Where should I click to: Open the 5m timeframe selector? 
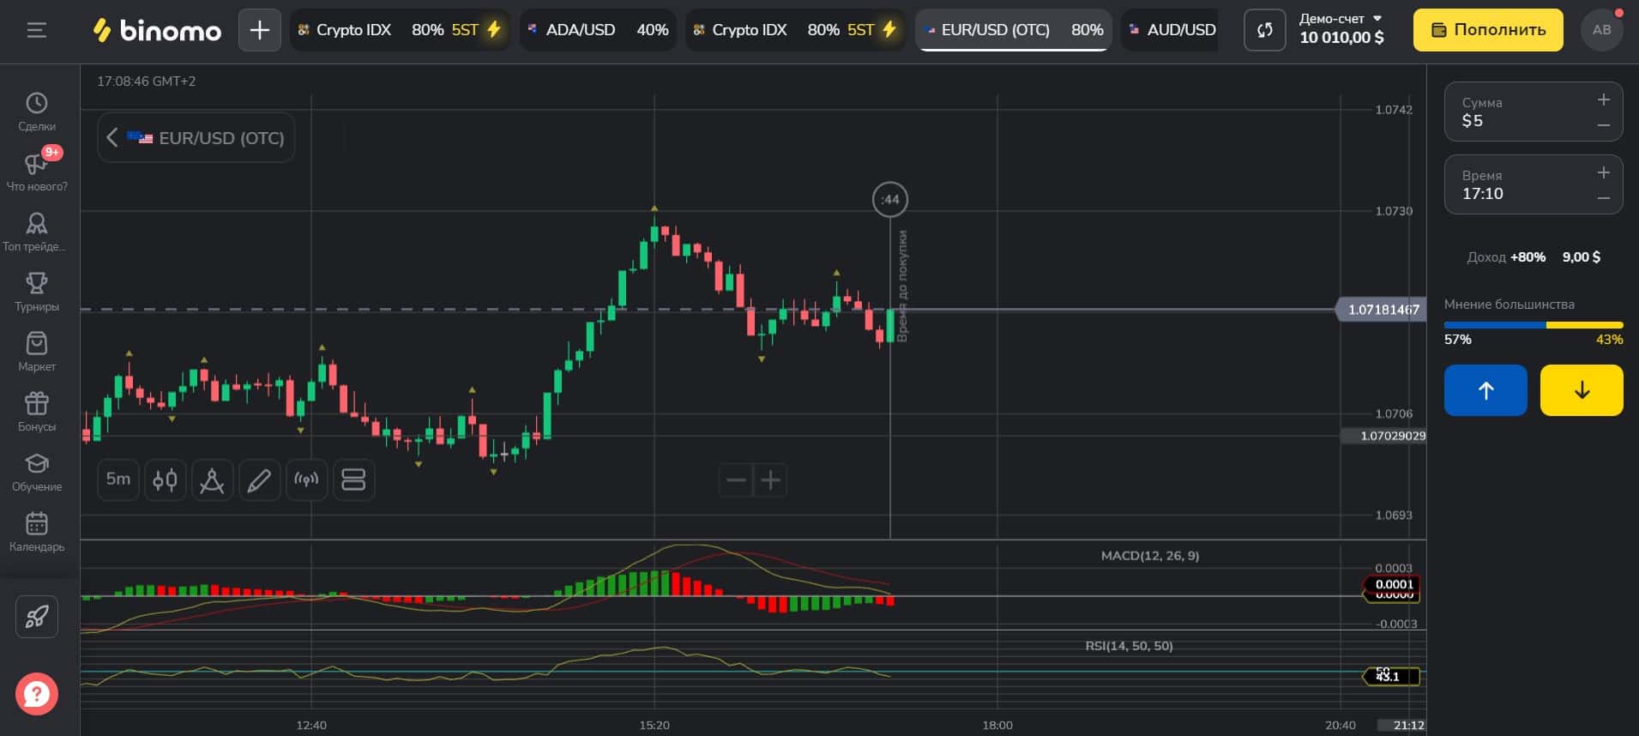118,480
